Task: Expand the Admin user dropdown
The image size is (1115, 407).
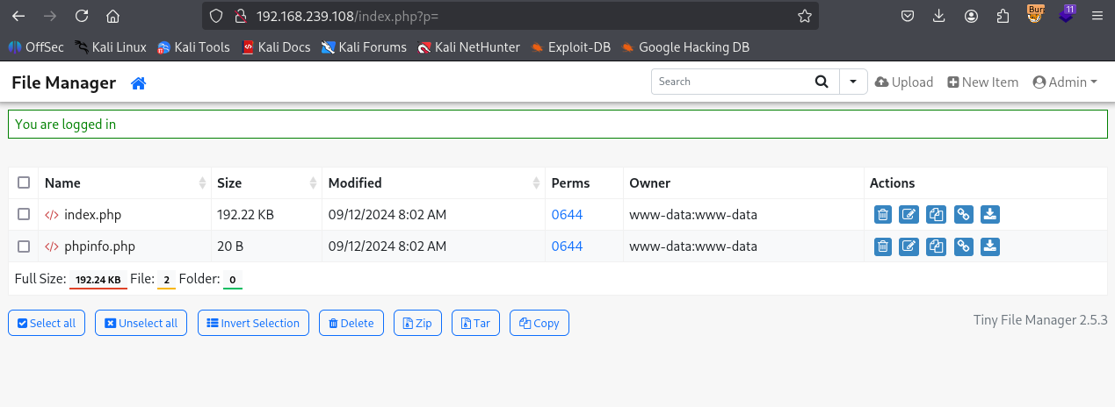Action: pyautogui.click(x=1065, y=82)
